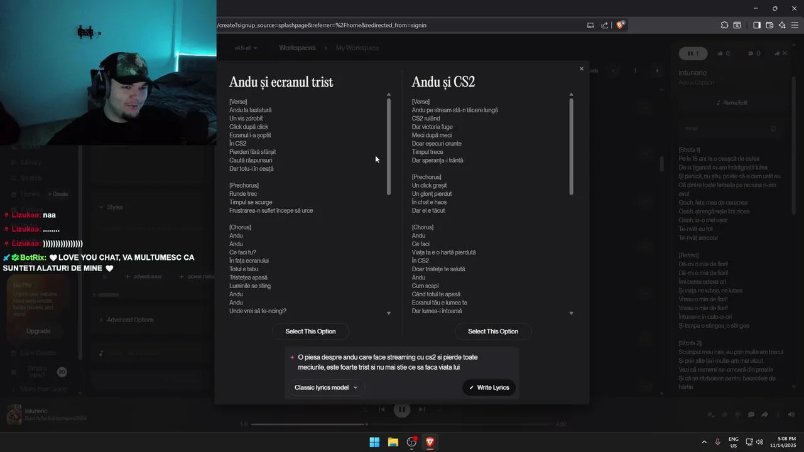Screen dimensions: 804x452
Task: Close the intuneric song details panel
Action: 785,53
